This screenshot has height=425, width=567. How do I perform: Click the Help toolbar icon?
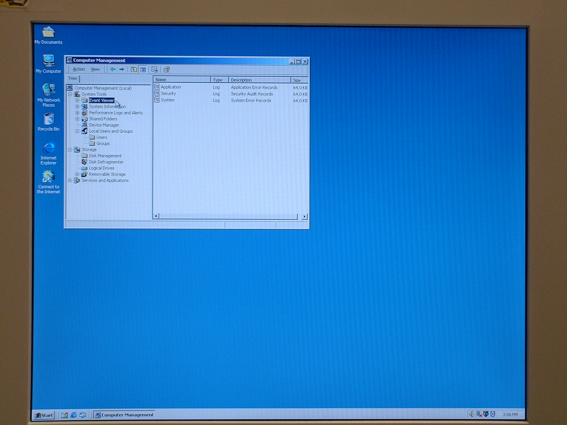[x=167, y=70]
